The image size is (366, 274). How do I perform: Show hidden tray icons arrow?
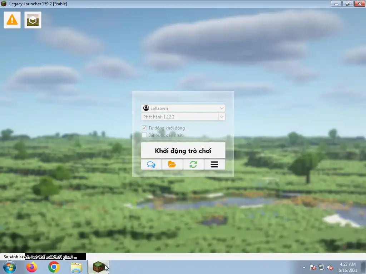click(304, 268)
